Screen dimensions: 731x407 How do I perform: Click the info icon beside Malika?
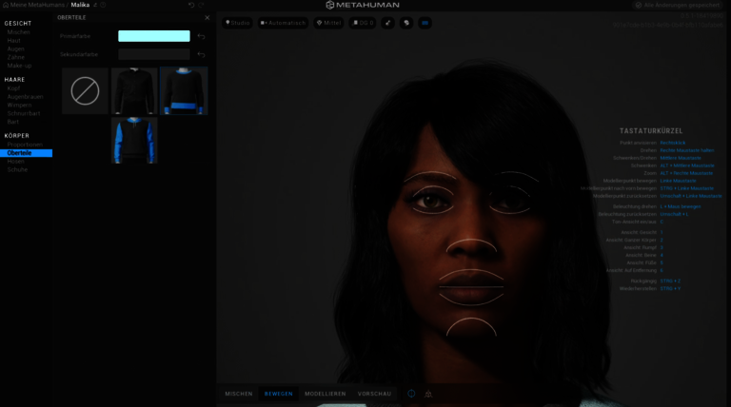tap(103, 5)
